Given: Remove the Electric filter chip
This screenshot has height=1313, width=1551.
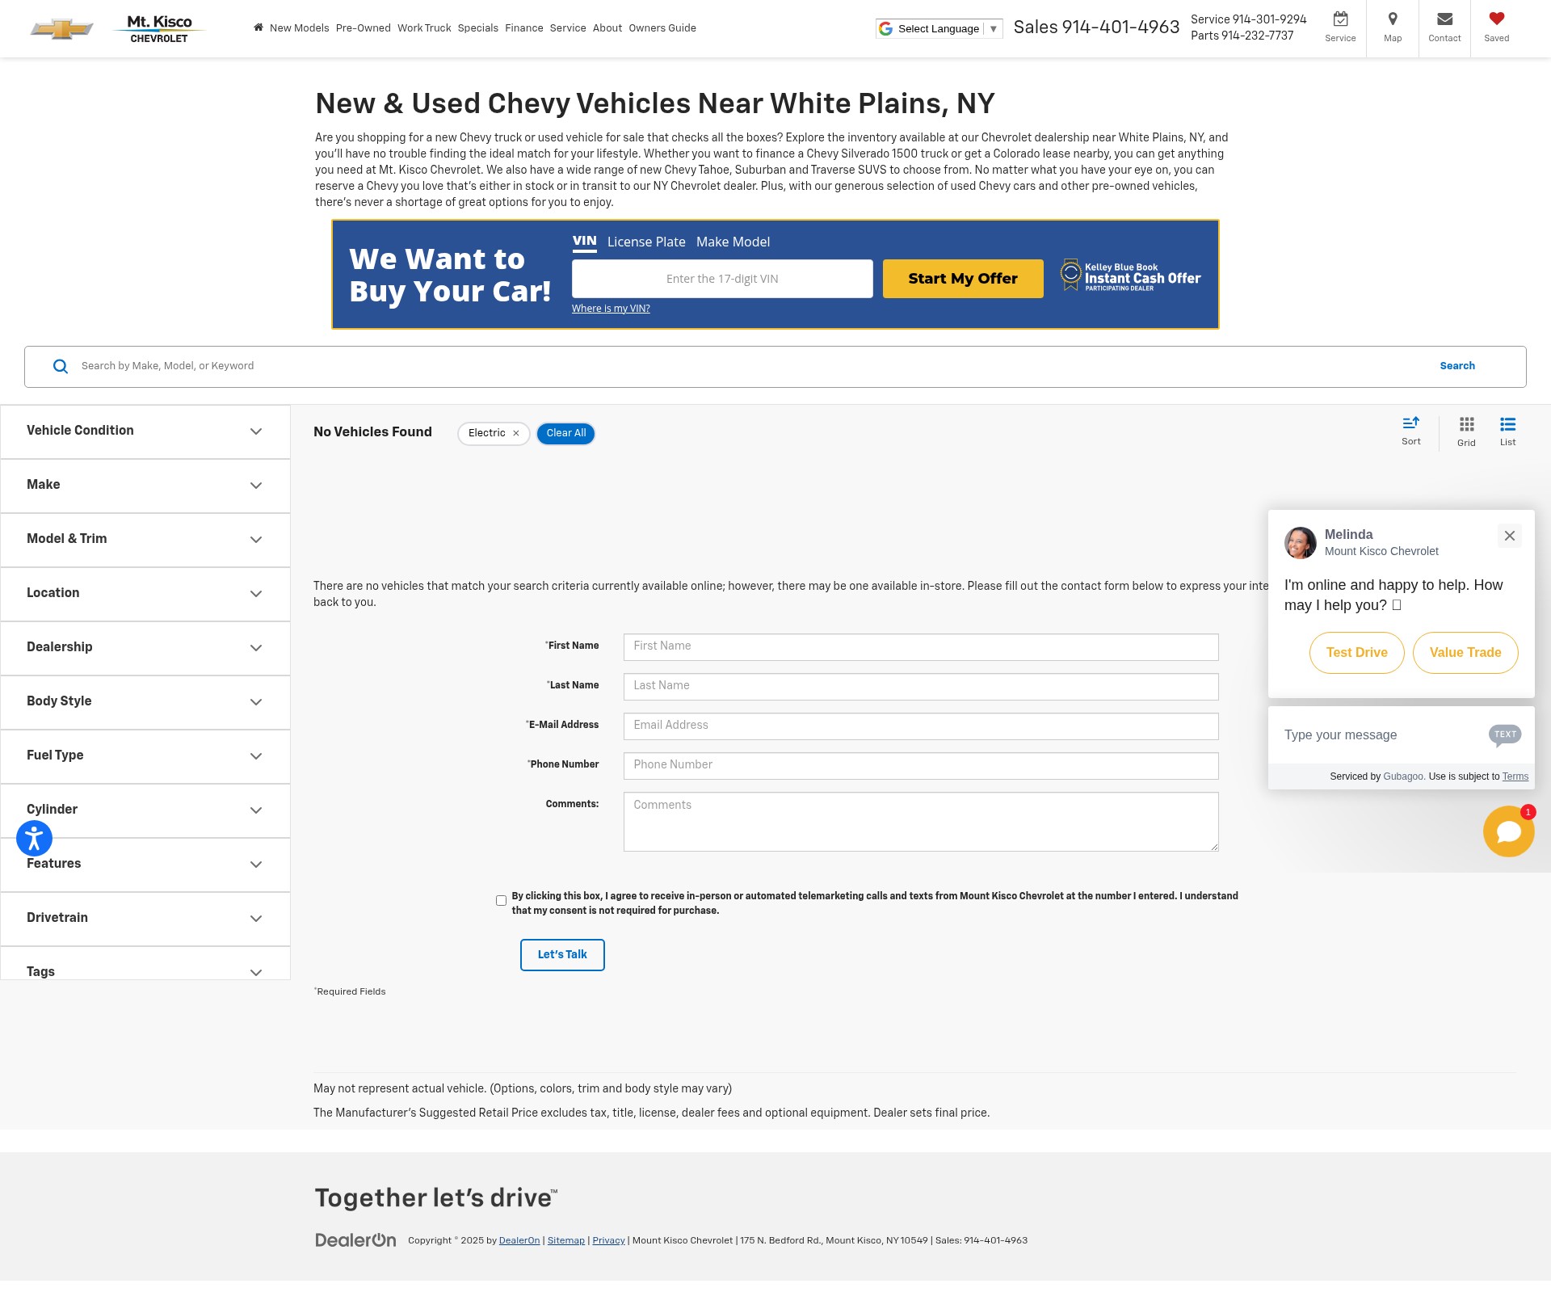Looking at the screenshot, I should [x=515, y=434].
